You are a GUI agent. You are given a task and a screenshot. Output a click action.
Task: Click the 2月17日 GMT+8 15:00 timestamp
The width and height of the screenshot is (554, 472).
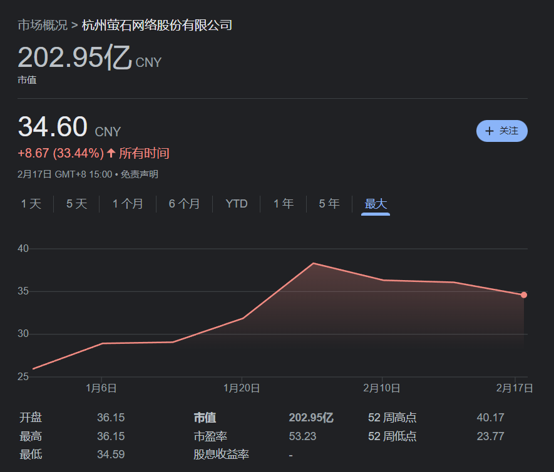pos(64,174)
